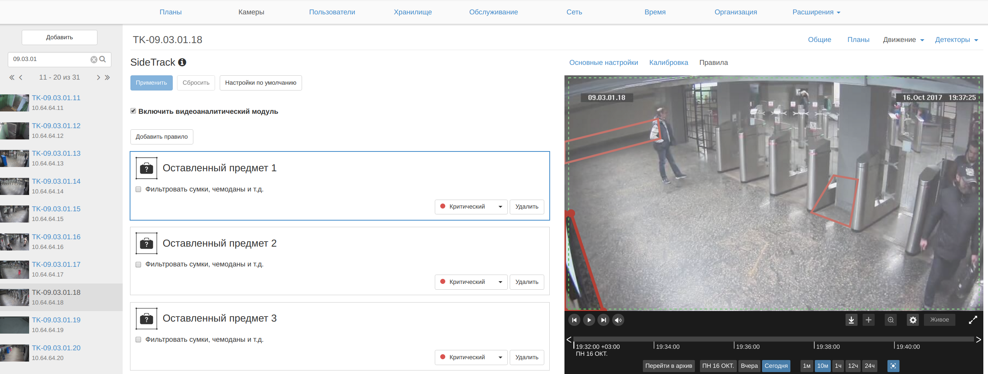Open Камеры section

point(251,12)
